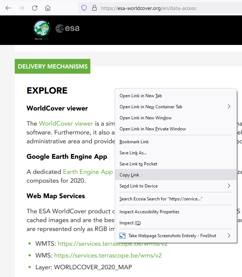Click the DELIVERY MECHANISMS green tab
Image resolution: width=242 pixels, height=277 pixels.
52,66
